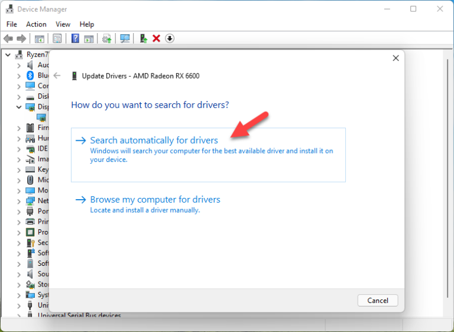
Task: Select the display adapter child device icon
Action: (41, 118)
